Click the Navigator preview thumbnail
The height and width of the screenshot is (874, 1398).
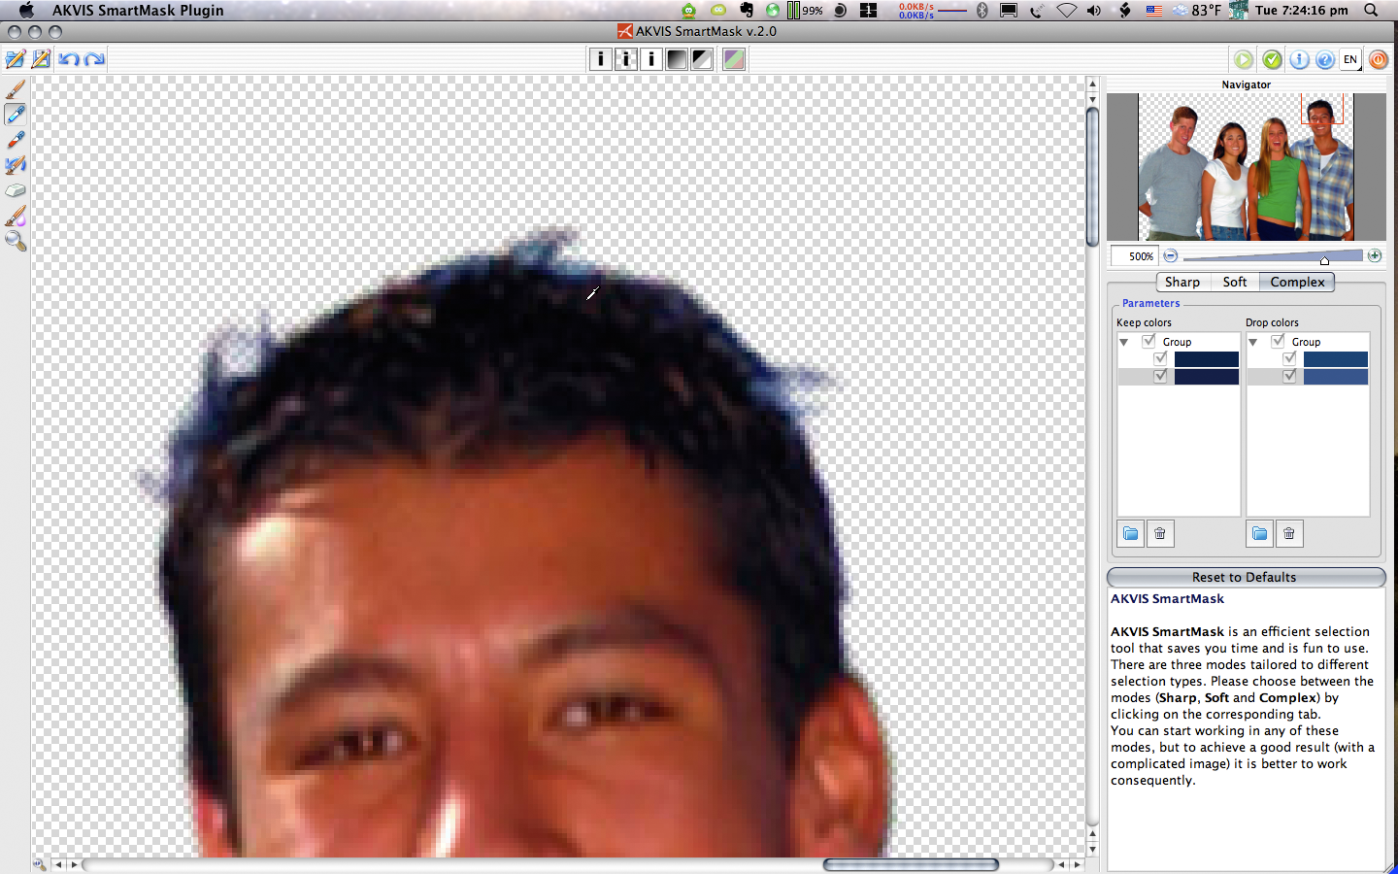point(1247,167)
